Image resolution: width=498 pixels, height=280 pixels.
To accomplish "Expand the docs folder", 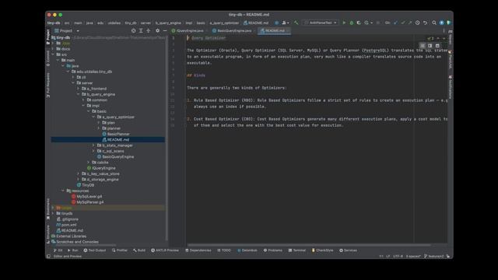I will point(53,49).
